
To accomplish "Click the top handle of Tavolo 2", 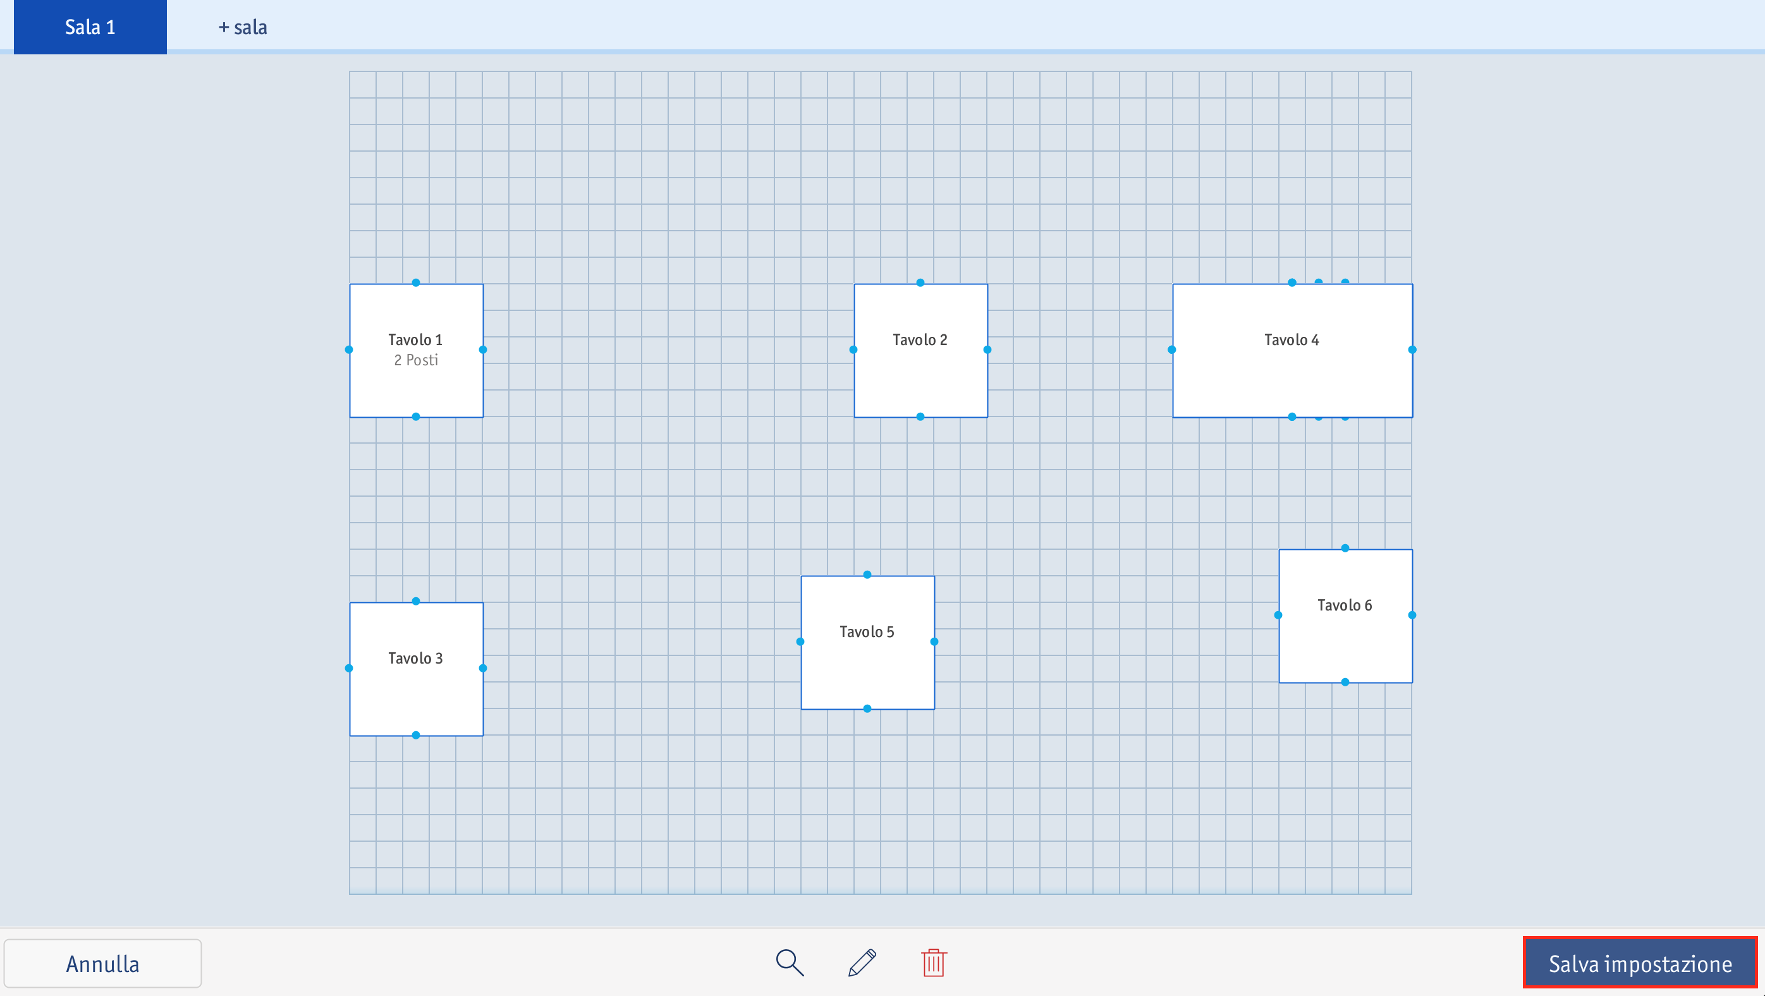I will 920,283.
